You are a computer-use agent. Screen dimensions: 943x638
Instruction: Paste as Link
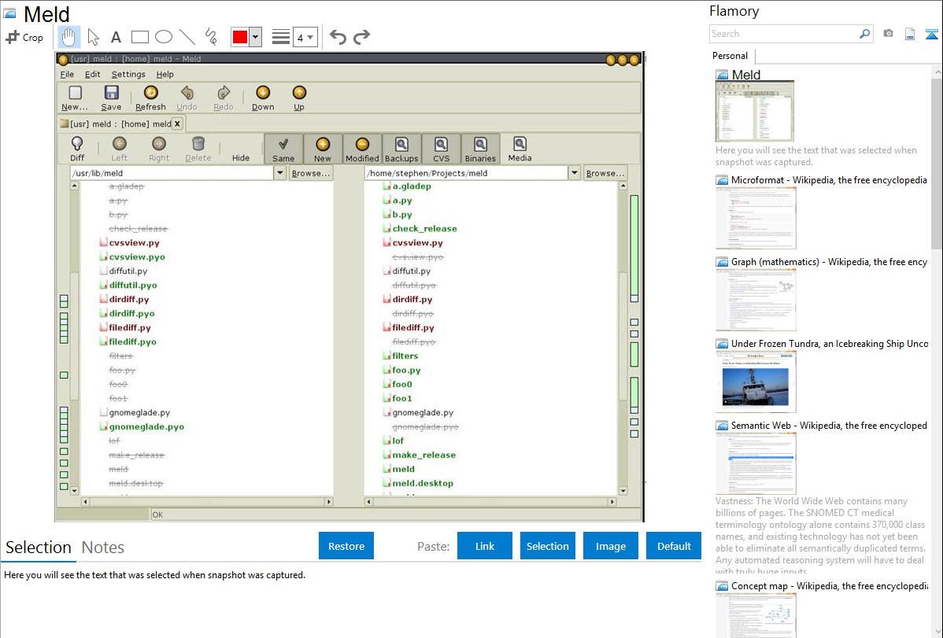pos(485,546)
